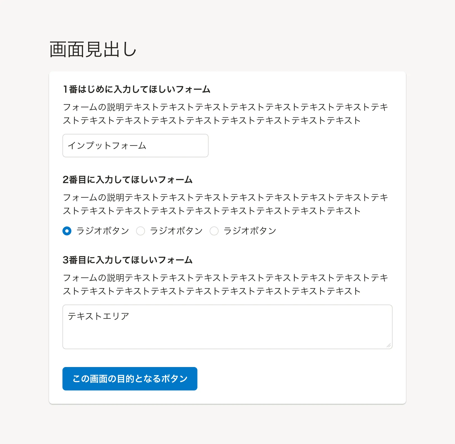Click the empty card space right of the インプットフォーム input
This screenshot has height=444, width=455.
point(301,146)
